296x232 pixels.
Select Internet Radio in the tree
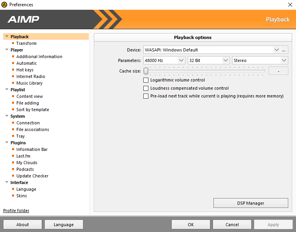31,76
